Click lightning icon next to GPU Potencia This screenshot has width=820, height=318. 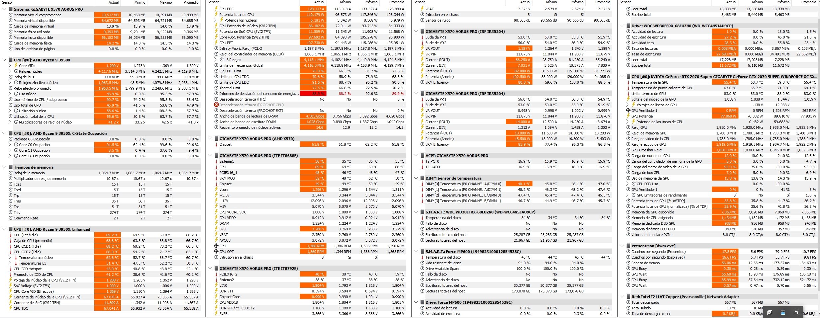(628, 116)
